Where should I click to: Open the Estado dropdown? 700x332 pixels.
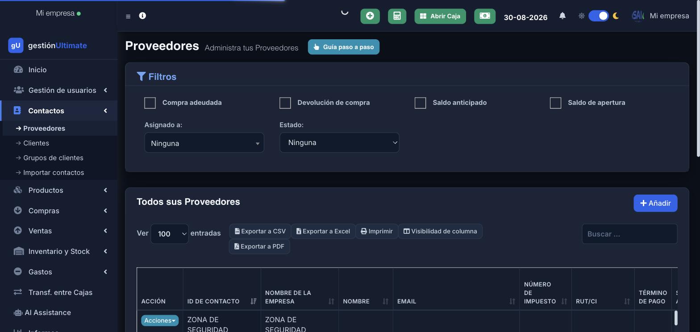point(339,142)
